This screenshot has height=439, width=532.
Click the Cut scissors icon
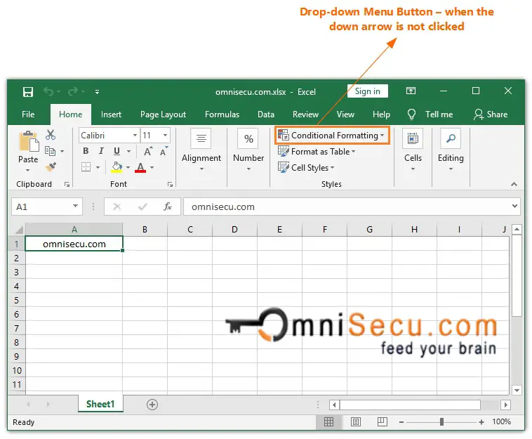coord(51,135)
